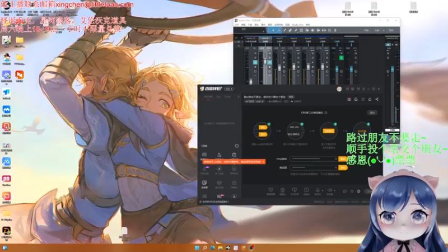The width and height of the screenshot is (448, 252).
Task: Expand the small arrow under leftmost channel's knob
Action: pos(255,75)
